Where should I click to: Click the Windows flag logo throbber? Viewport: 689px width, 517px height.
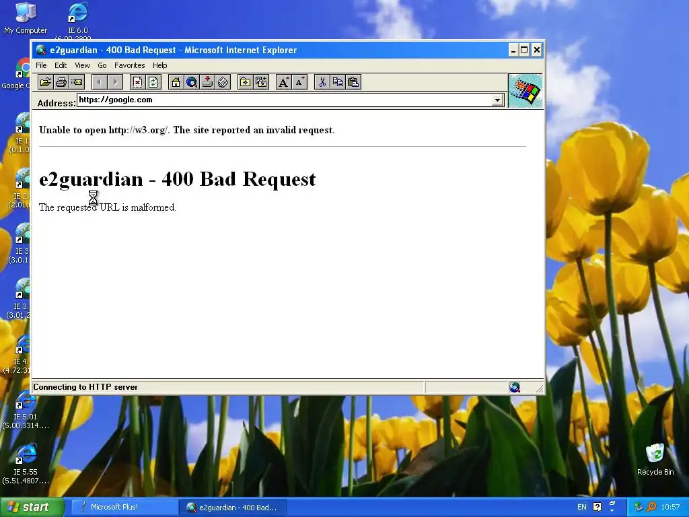[525, 91]
